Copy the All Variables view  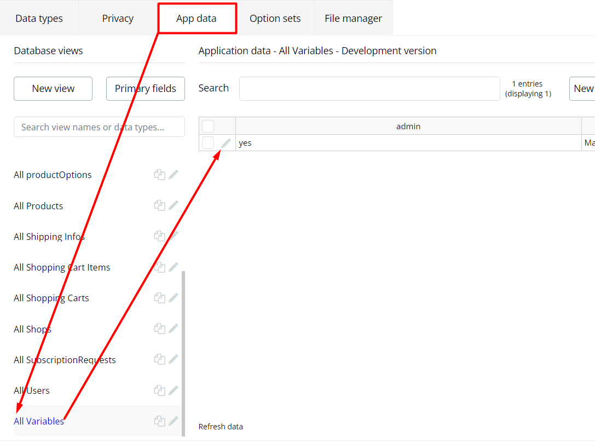coord(159,421)
